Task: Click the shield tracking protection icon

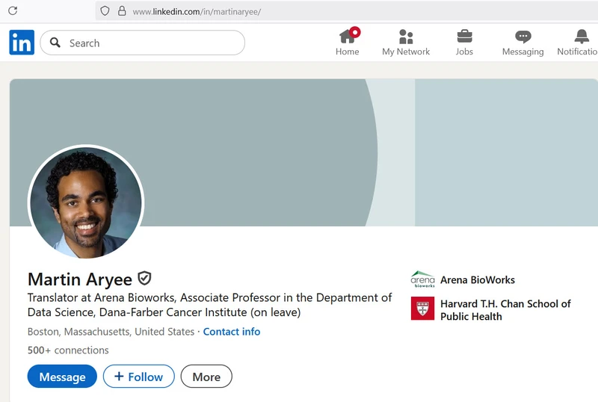Action: point(105,10)
